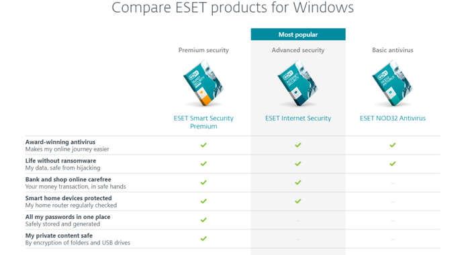The image size is (470, 255).
Task: Click ransomware checkmark under Internet Security
Action: 298,163
